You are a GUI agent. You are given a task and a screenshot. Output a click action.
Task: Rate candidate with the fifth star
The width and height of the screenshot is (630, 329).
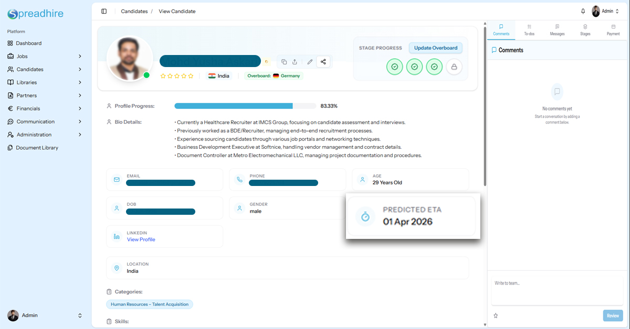coord(191,76)
